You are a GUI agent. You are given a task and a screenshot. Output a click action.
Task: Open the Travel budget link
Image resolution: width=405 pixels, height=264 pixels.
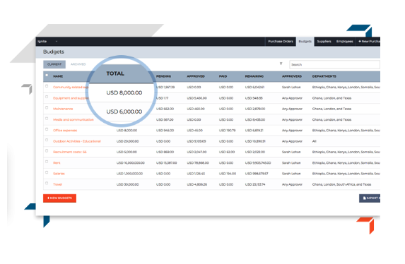(57, 184)
